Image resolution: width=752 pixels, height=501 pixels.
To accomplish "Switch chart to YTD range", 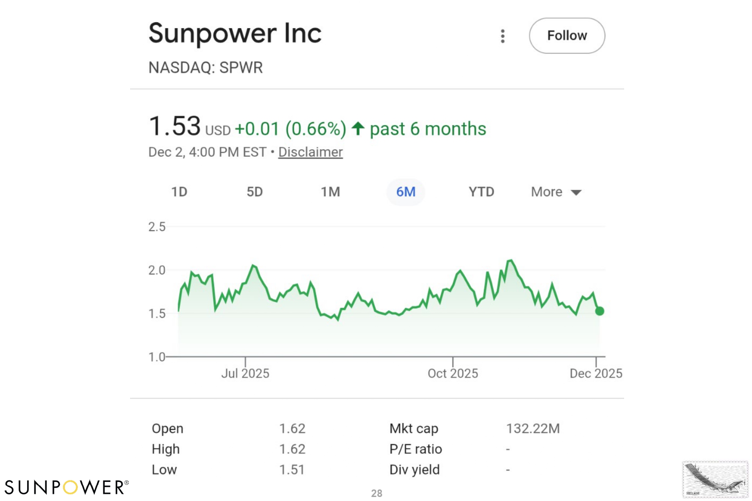I will point(481,192).
